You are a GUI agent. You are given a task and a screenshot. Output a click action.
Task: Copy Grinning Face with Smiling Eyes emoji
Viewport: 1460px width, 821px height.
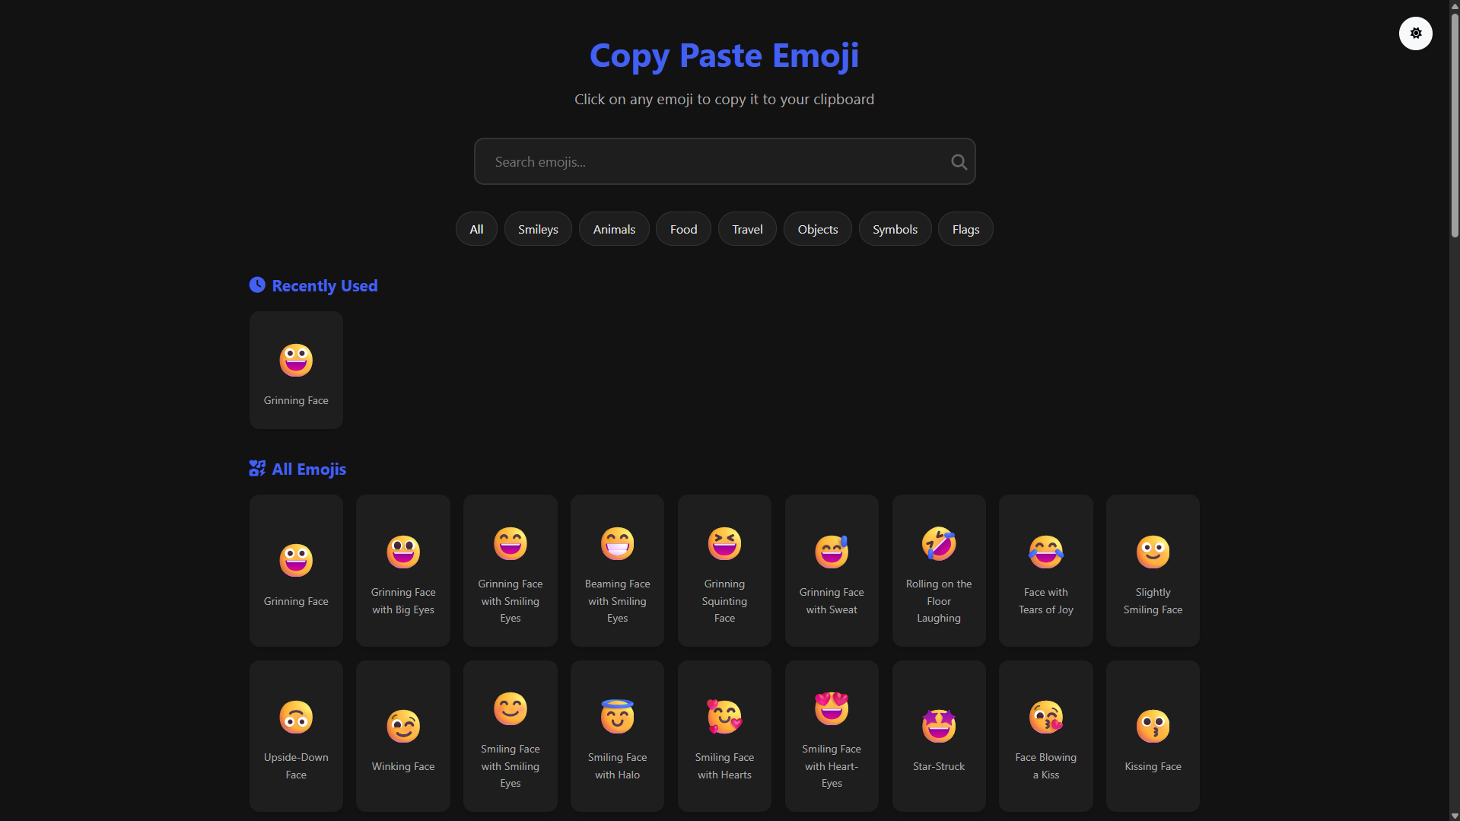pyautogui.click(x=511, y=571)
